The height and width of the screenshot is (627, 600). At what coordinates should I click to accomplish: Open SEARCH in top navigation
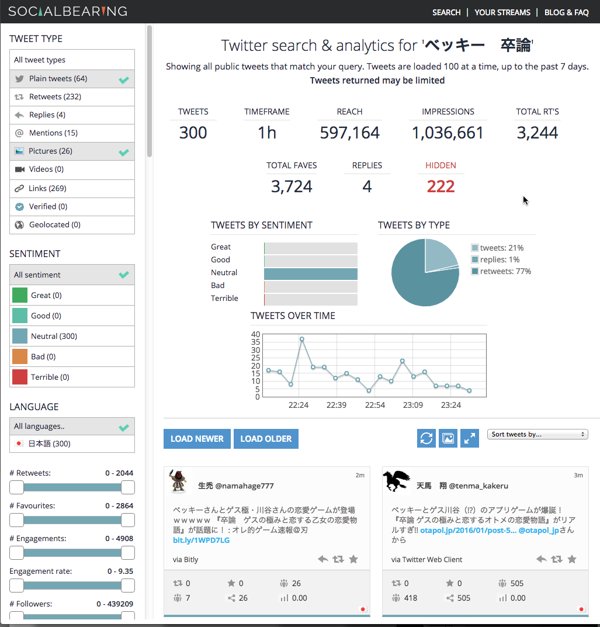pyautogui.click(x=446, y=12)
